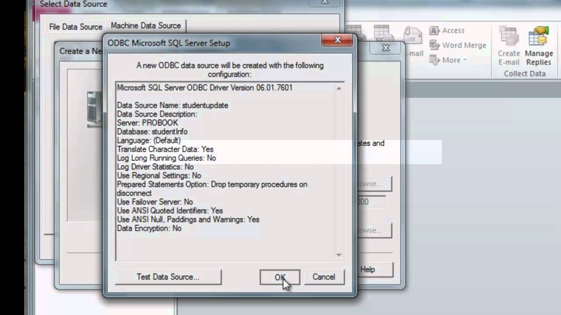Click Create E-mail in Collect Data group

pyautogui.click(x=508, y=46)
